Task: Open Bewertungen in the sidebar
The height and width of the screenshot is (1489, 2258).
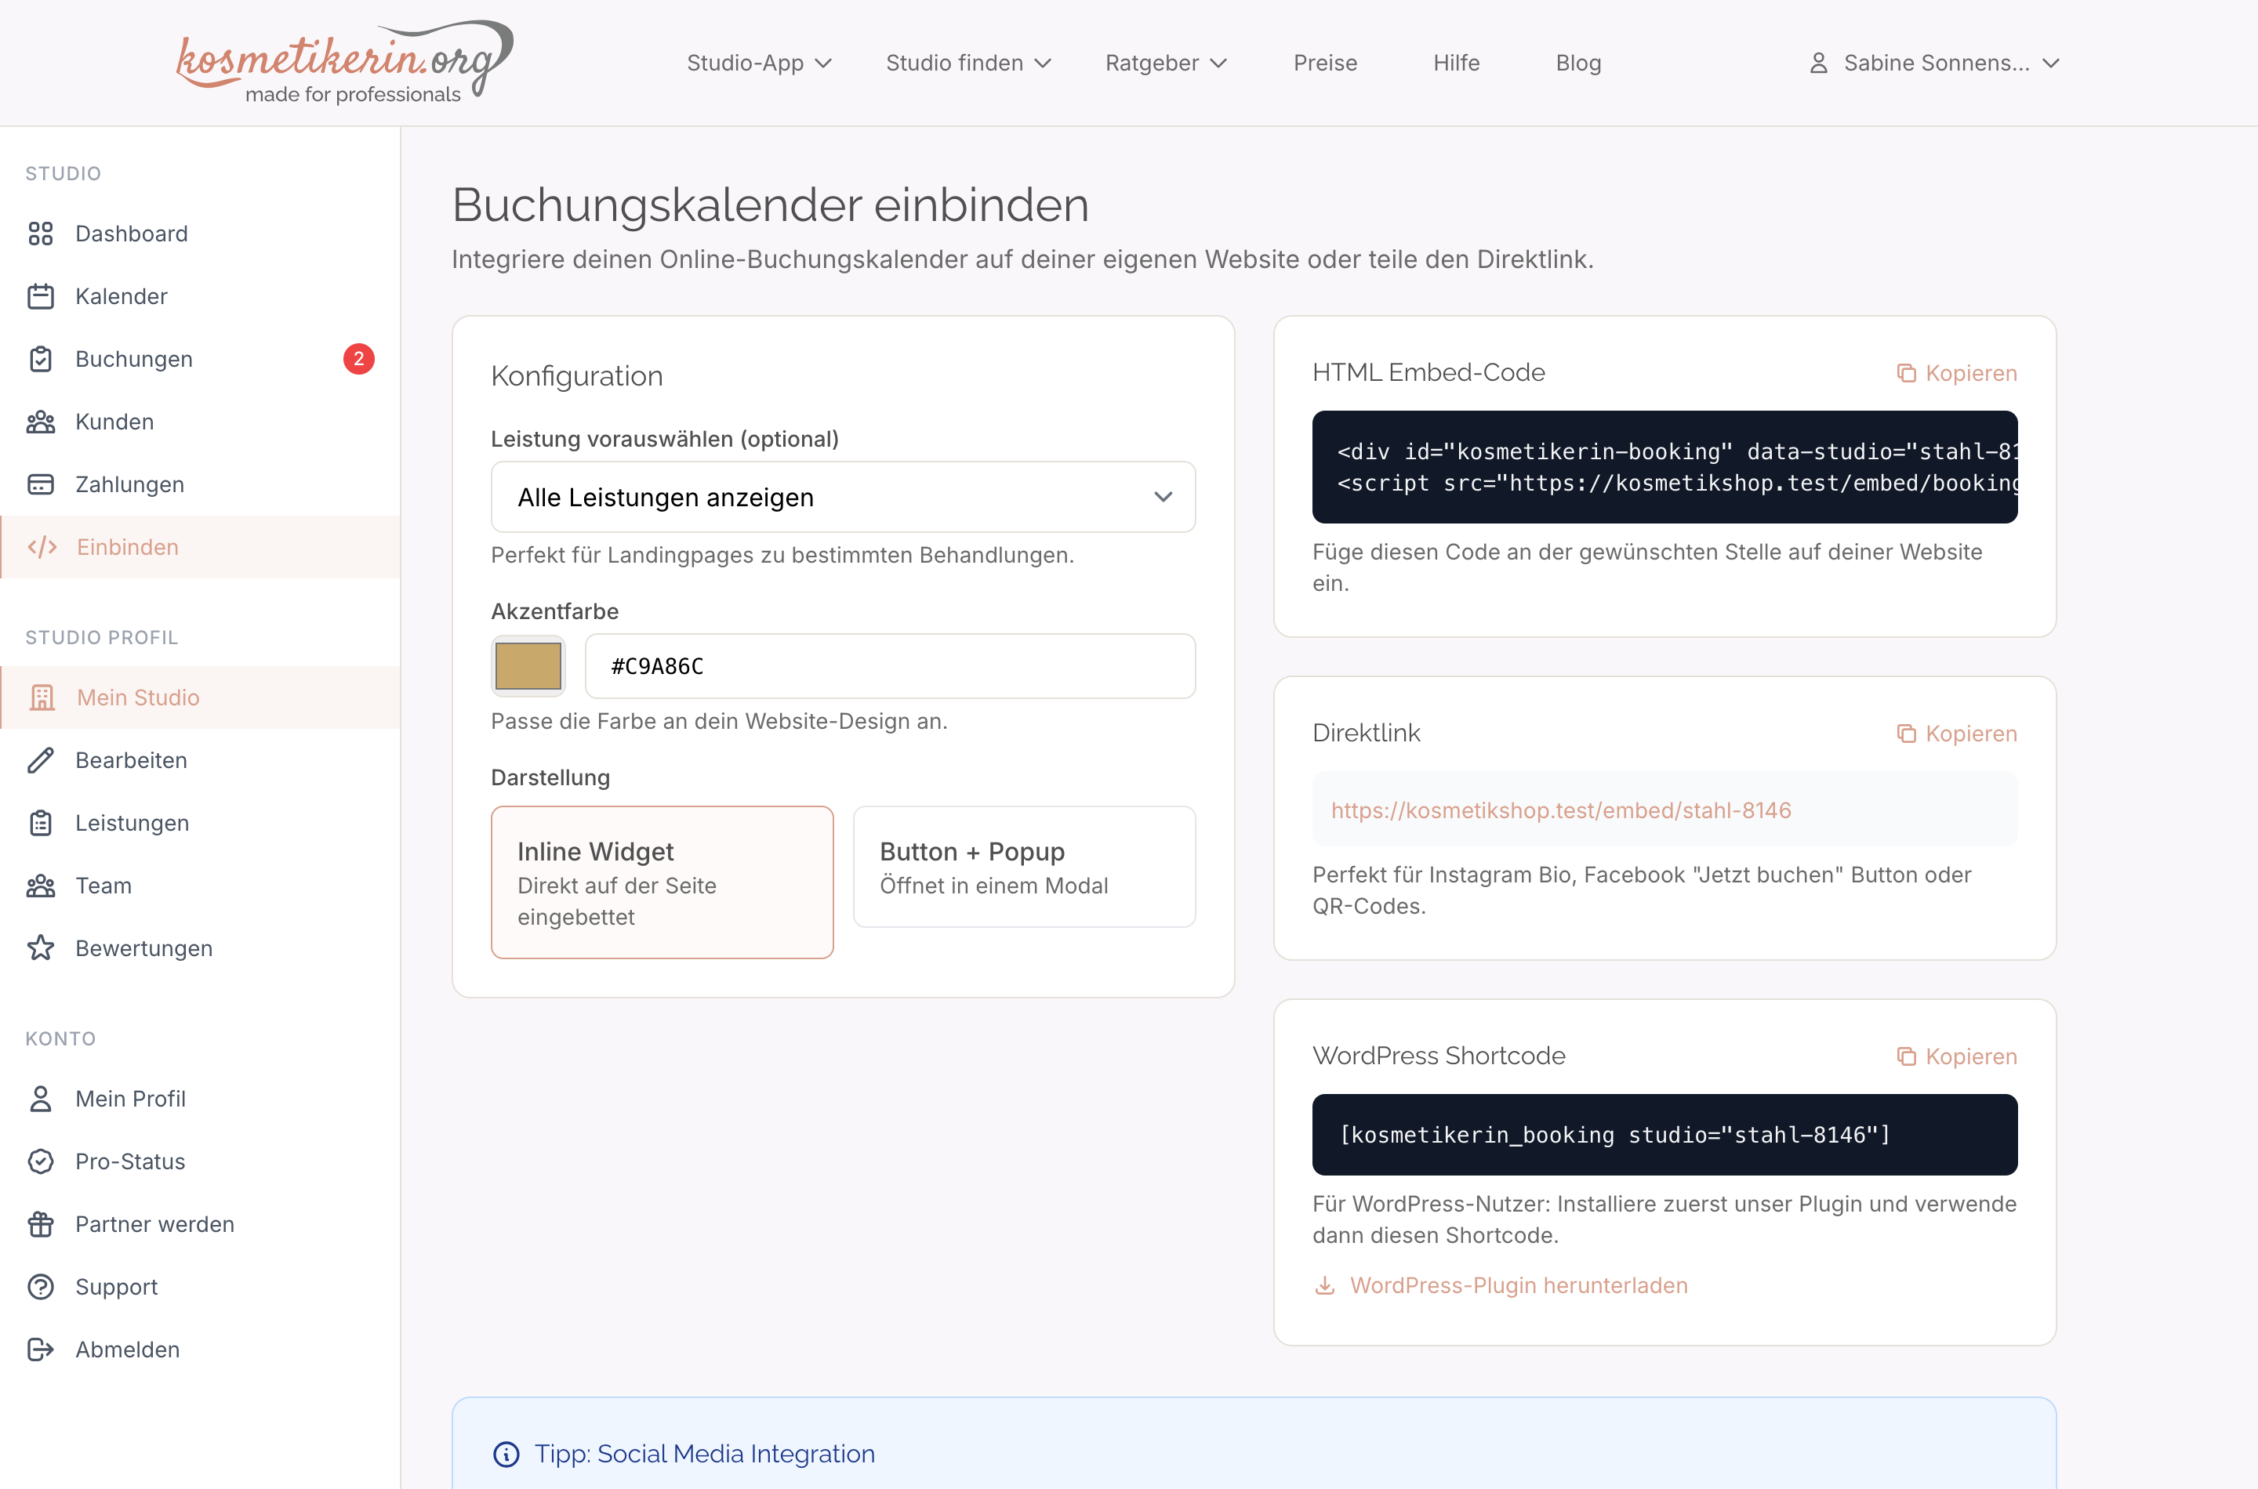Action: click(x=199, y=947)
